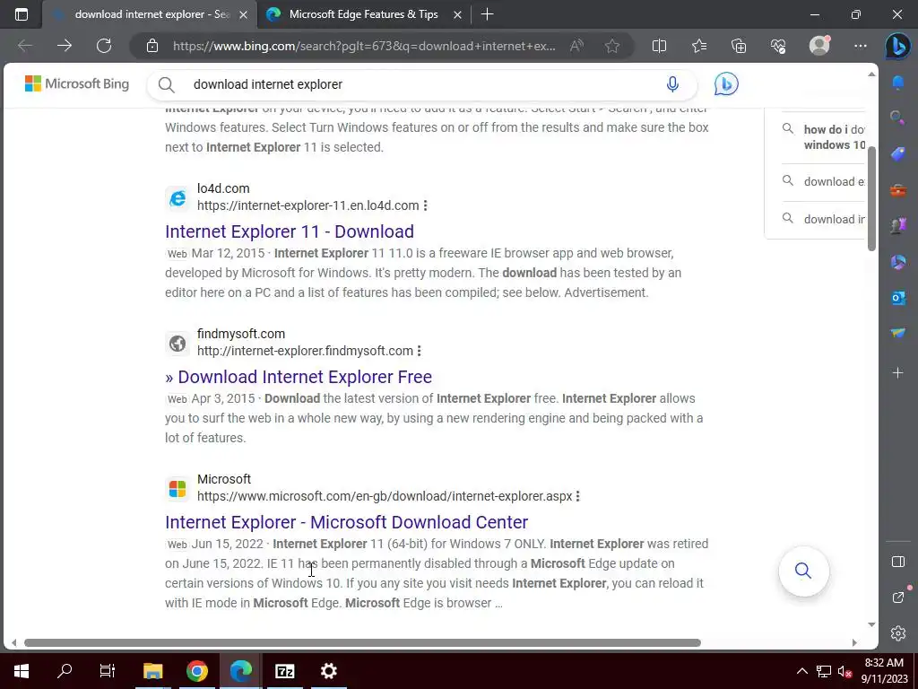Viewport: 918px width, 689px height.
Task: Expand options for findmysoft.com result
Action: [x=420, y=351]
